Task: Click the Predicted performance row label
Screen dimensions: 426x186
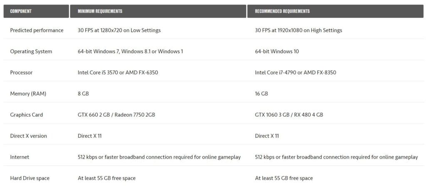Action: pos(37,30)
